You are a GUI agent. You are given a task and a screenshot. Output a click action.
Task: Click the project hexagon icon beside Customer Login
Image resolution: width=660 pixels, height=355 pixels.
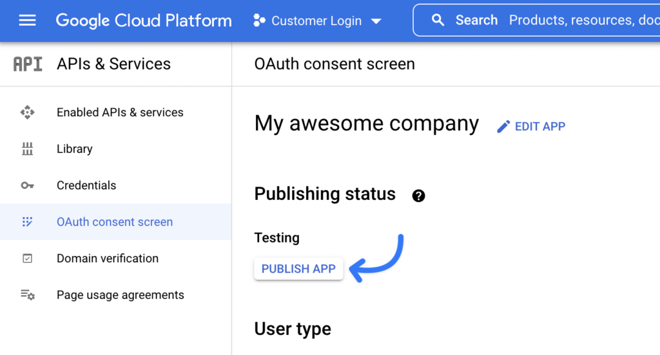pyautogui.click(x=259, y=20)
